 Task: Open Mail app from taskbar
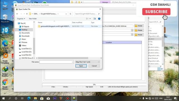(x=48, y=98)
